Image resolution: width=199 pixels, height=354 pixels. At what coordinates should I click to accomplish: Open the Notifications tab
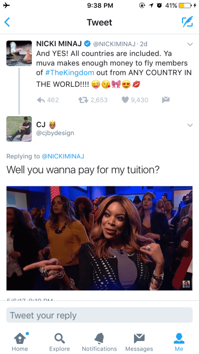99,342
